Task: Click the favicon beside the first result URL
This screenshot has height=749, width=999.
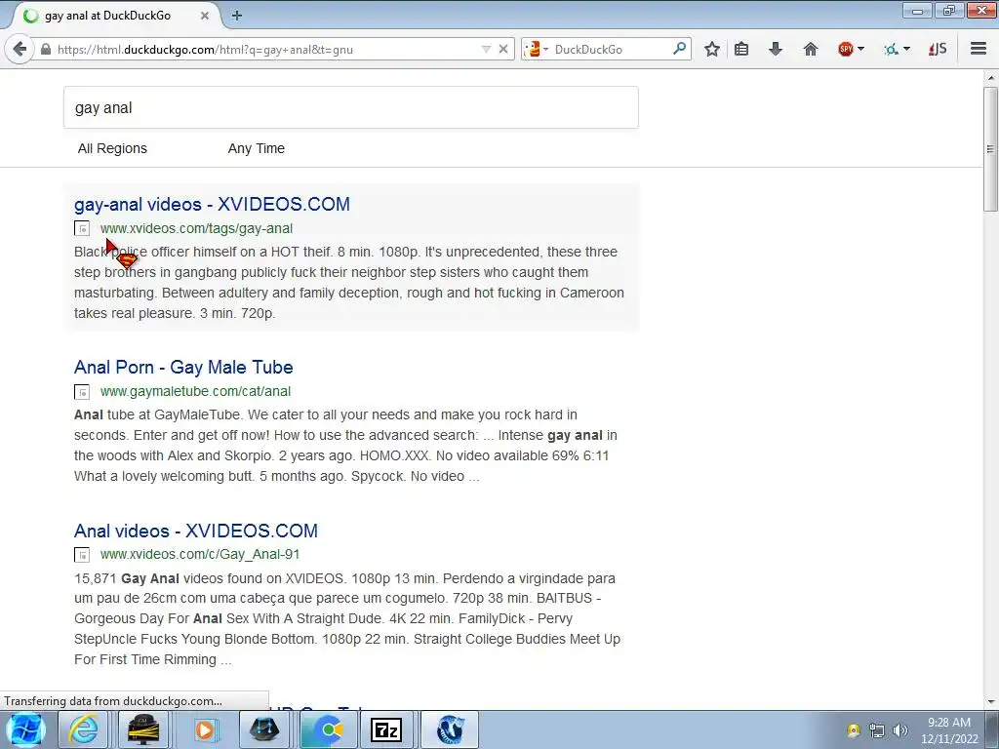Action: 82,228
